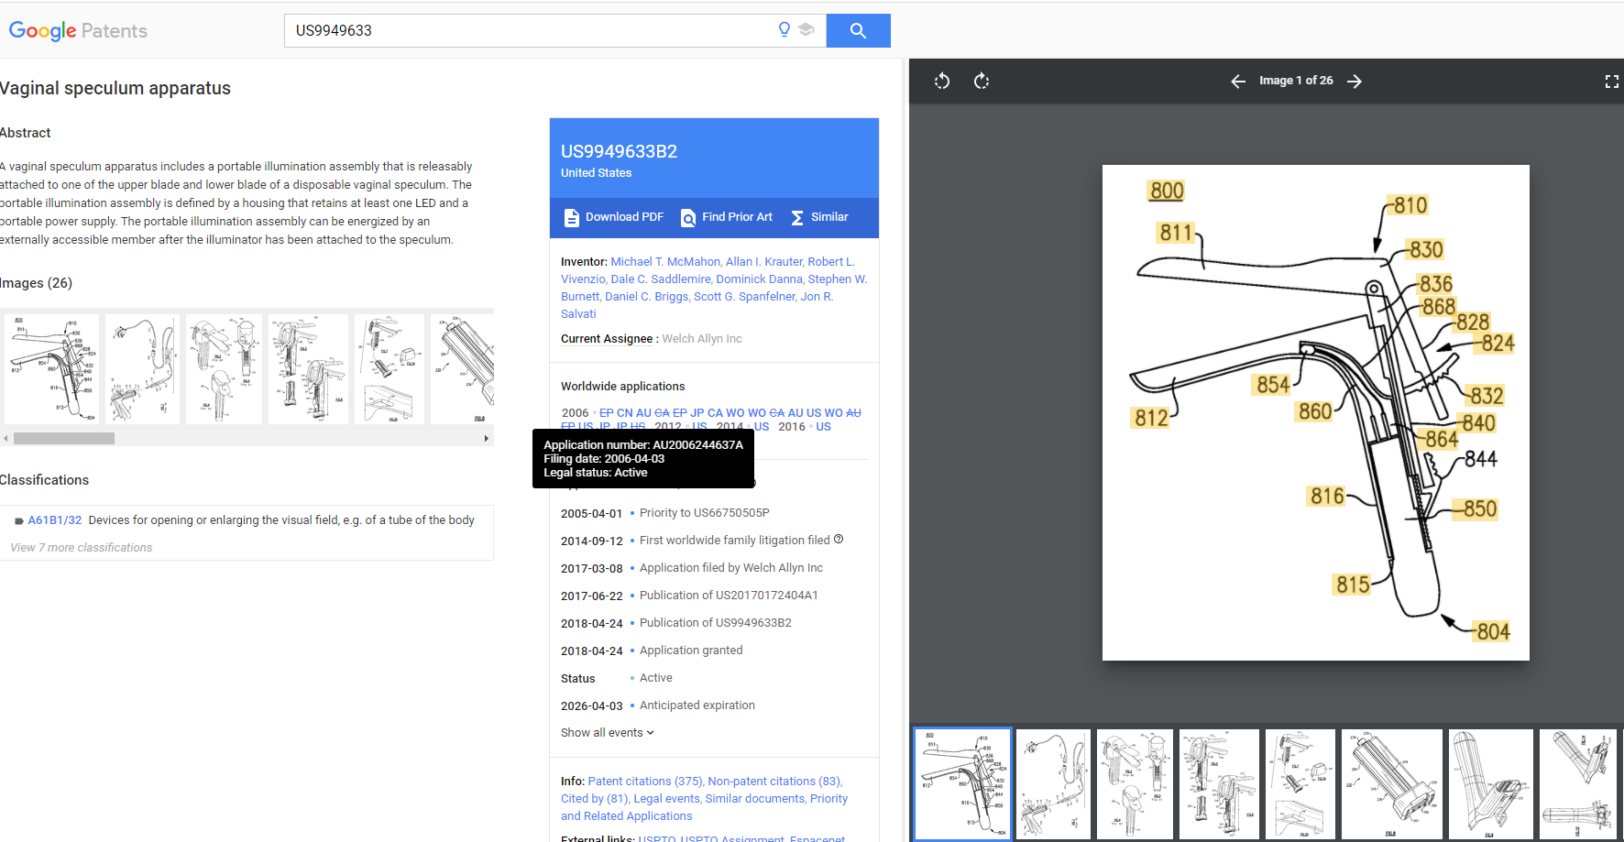The height and width of the screenshot is (842, 1624).
Task: Open fourth patent figure thumbnail in Images
Action: [x=308, y=369]
